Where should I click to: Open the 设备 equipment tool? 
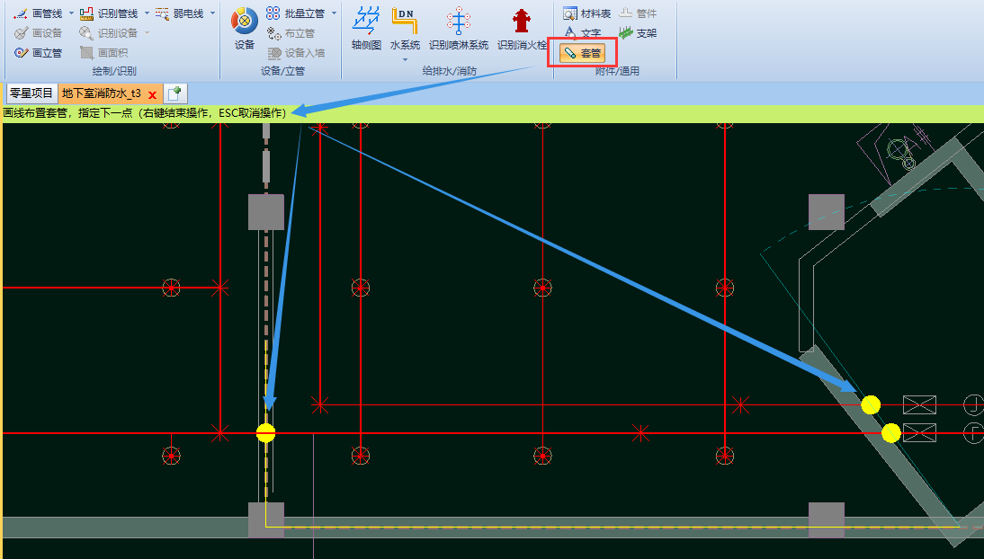coord(245,29)
